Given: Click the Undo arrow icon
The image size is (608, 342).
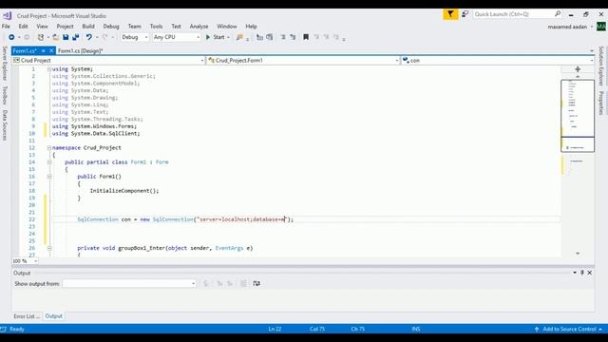Looking at the screenshot, I should [x=88, y=37].
